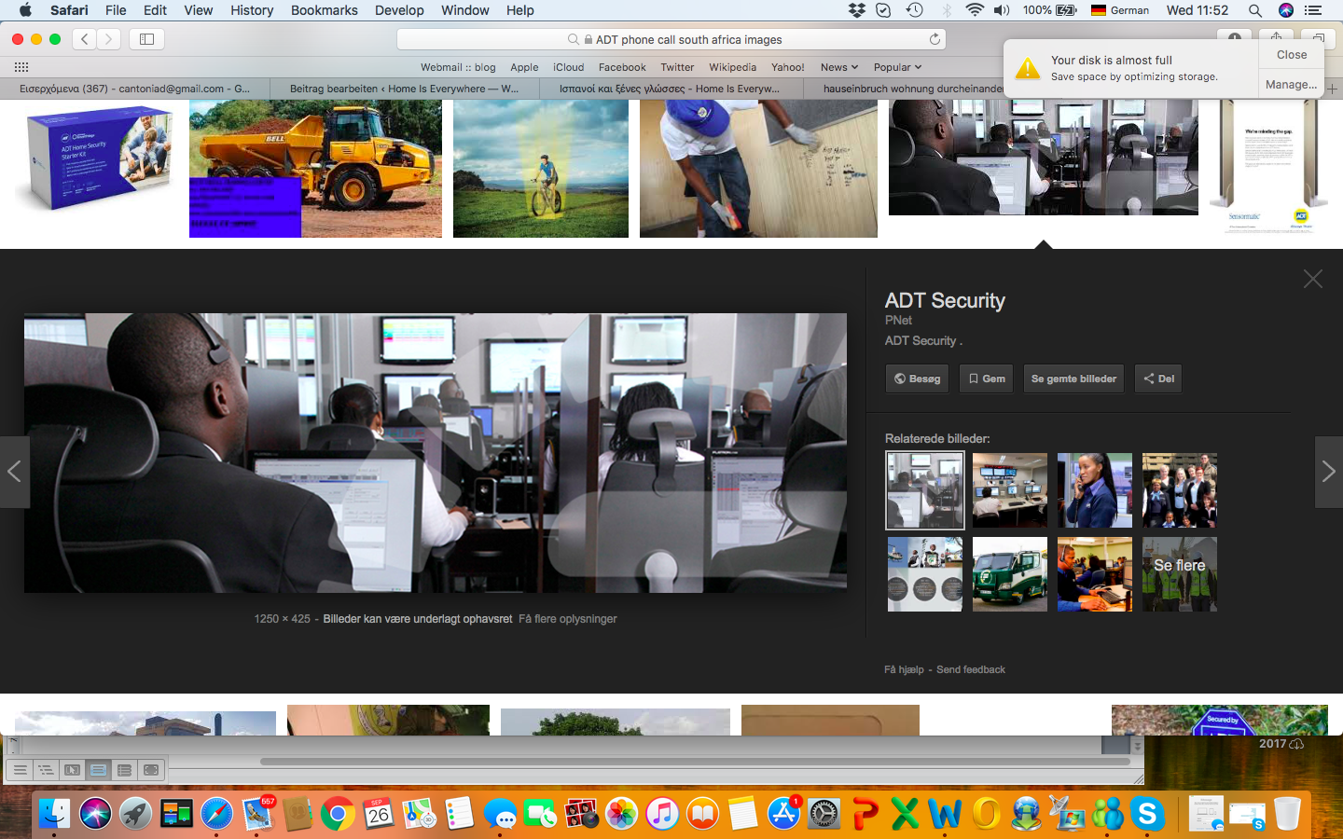Launch Finder from the Dock
Viewport: 1343px width, 839px height.
point(54,814)
